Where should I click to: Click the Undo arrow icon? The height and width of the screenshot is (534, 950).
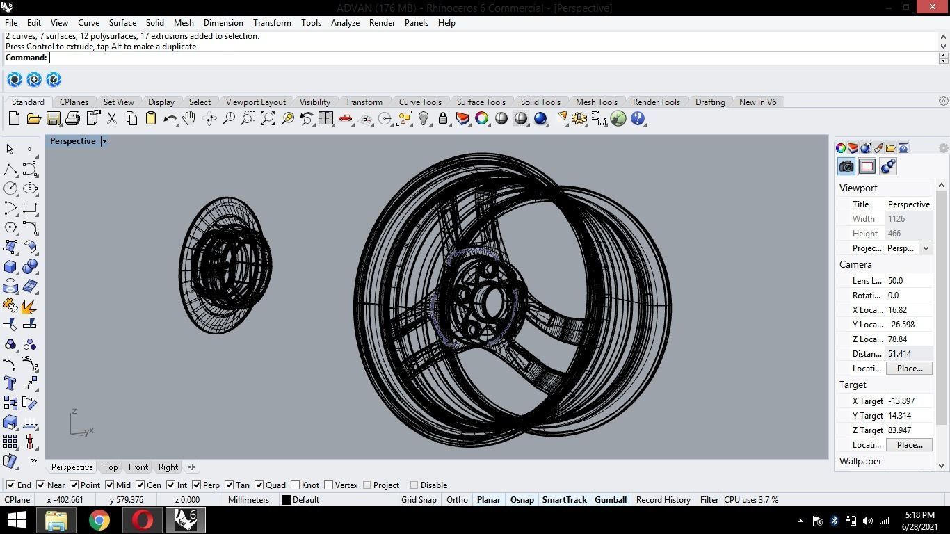[x=170, y=119]
